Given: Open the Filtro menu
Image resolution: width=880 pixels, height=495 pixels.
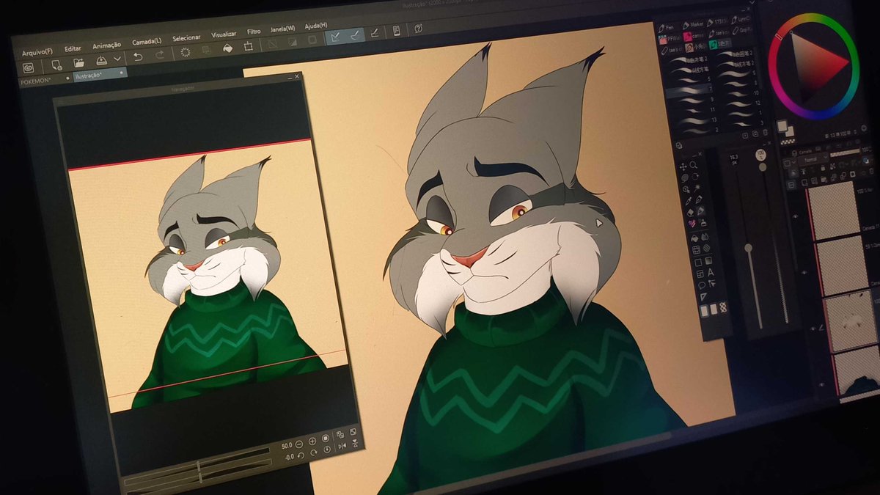Looking at the screenshot, I should tap(254, 32).
